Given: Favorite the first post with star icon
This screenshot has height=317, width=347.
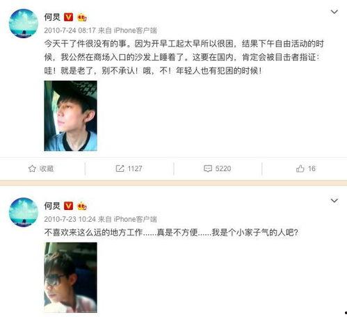Looking at the screenshot, I should (32, 168).
